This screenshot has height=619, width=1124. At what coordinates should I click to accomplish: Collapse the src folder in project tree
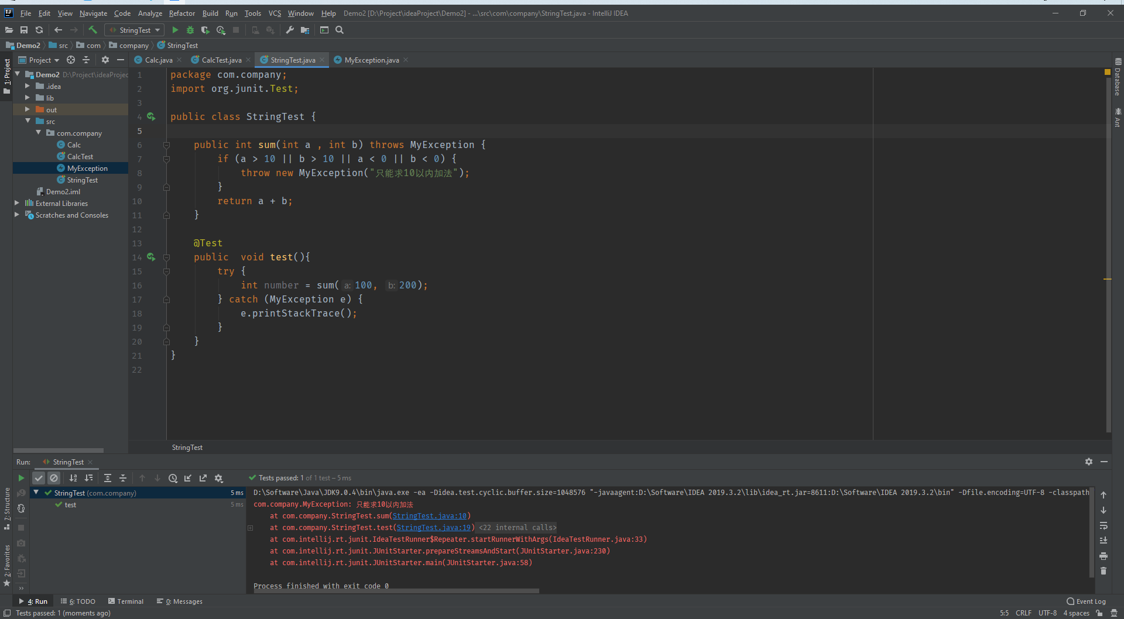point(28,121)
